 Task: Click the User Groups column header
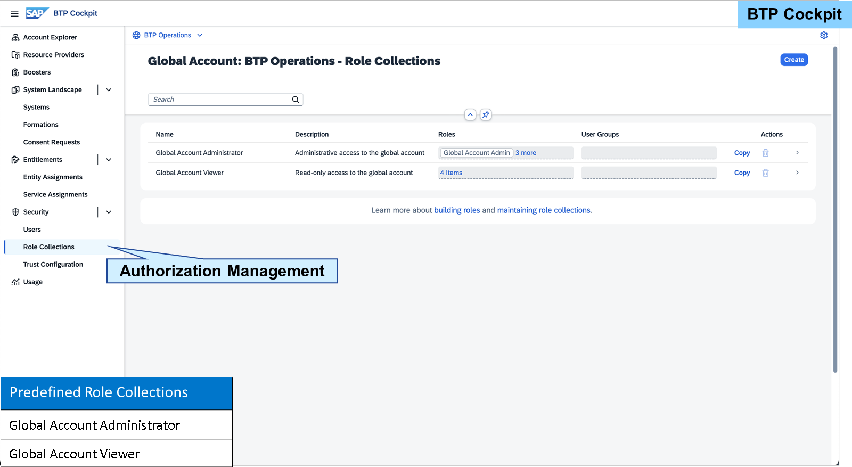pyautogui.click(x=600, y=134)
